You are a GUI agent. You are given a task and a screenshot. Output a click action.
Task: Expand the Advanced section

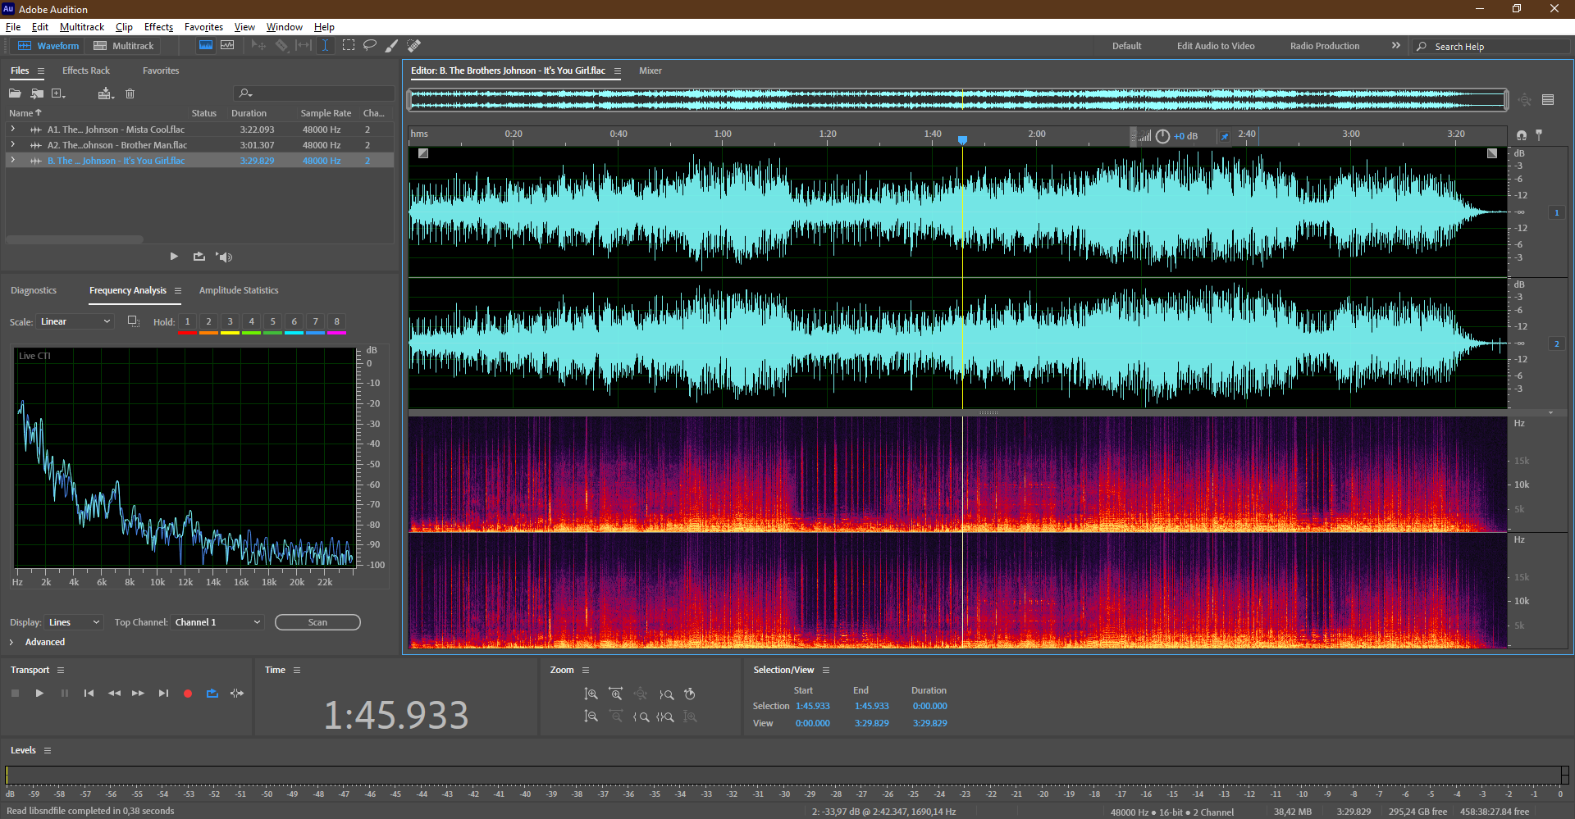(x=11, y=642)
